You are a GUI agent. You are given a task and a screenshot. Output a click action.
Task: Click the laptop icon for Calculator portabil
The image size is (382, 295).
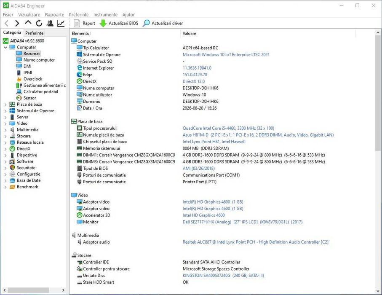click(19, 92)
